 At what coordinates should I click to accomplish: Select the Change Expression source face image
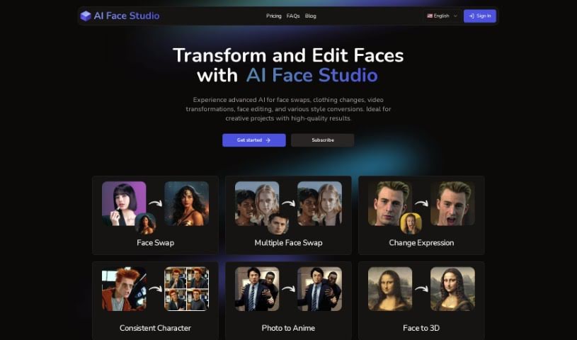(390, 203)
